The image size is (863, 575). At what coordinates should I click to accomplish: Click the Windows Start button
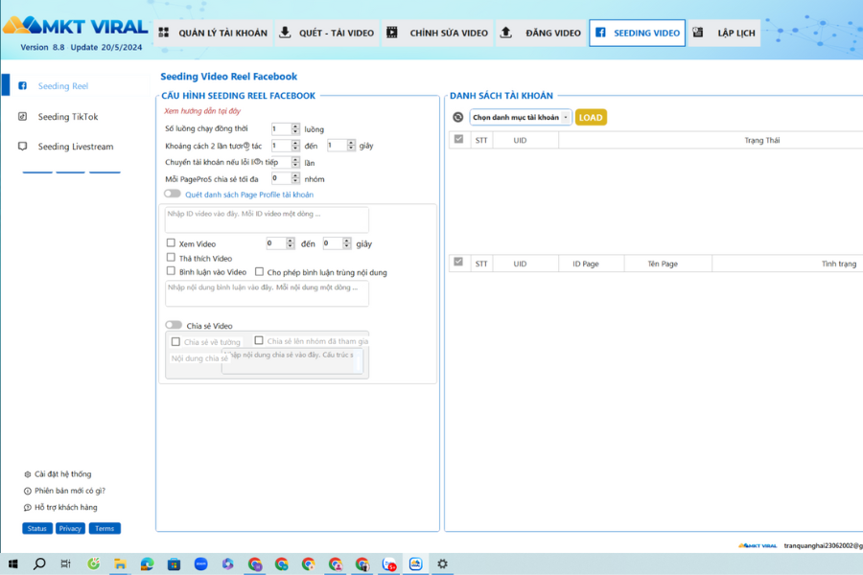tap(13, 564)
